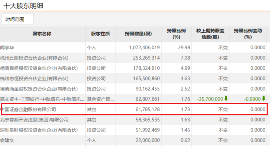The width and height of the screenshot is (270, 147).
Task: Select highlighted 中国证券金融股份有限公司 row name
Action: [x=28, y=109]
